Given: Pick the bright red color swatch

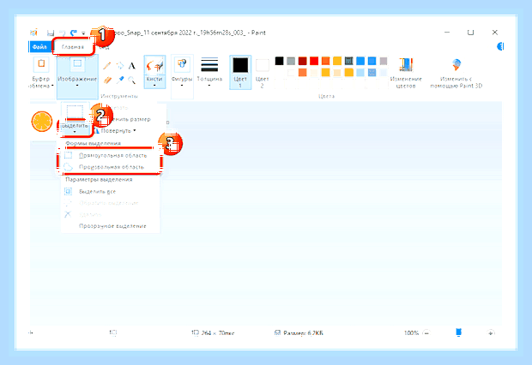Looking at the screenshot, I should point(314,61).
